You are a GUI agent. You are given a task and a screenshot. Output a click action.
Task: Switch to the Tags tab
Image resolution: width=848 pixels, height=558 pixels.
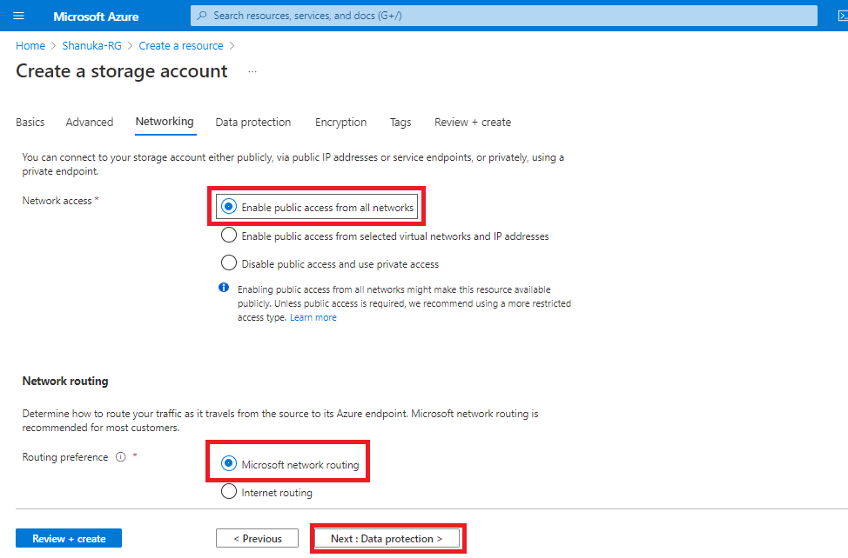400,123
